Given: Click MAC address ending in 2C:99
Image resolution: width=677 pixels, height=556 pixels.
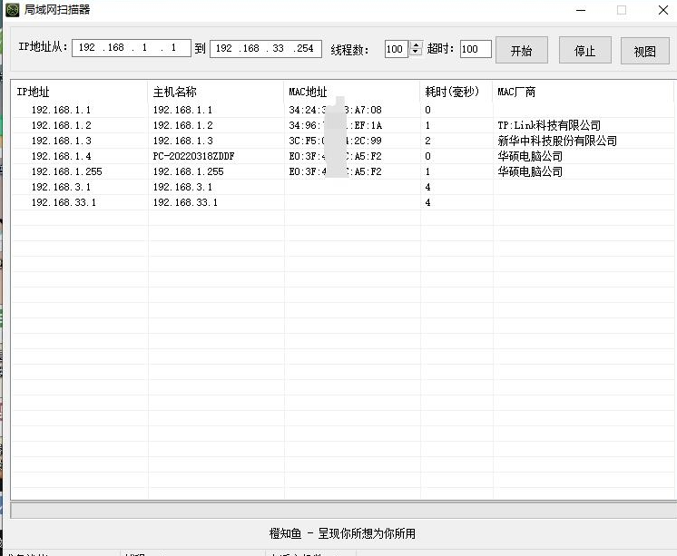Looking at the screenshot, I should (x=335, y=141).
